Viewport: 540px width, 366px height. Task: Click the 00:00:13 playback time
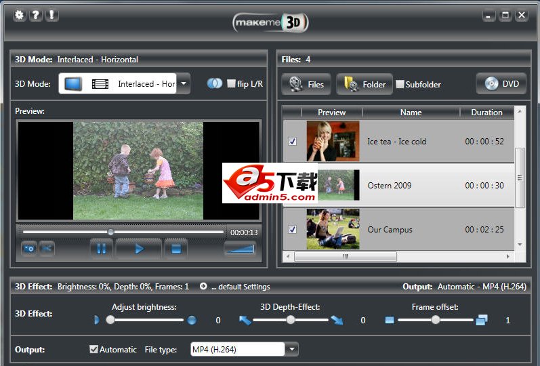click(244, 232)
